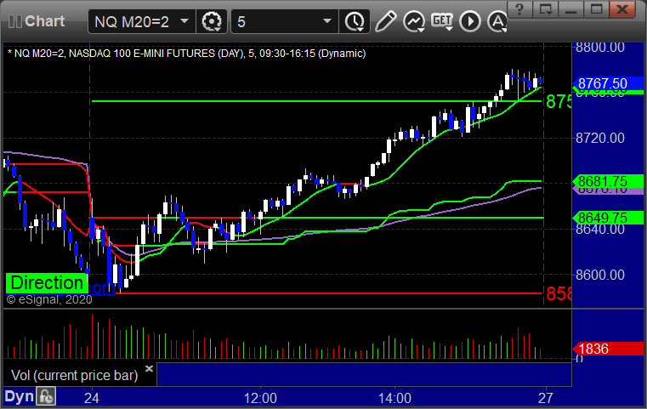647x409 pixels.
Task: Click the 8649.75 green price marker
Action: [608, 218]
